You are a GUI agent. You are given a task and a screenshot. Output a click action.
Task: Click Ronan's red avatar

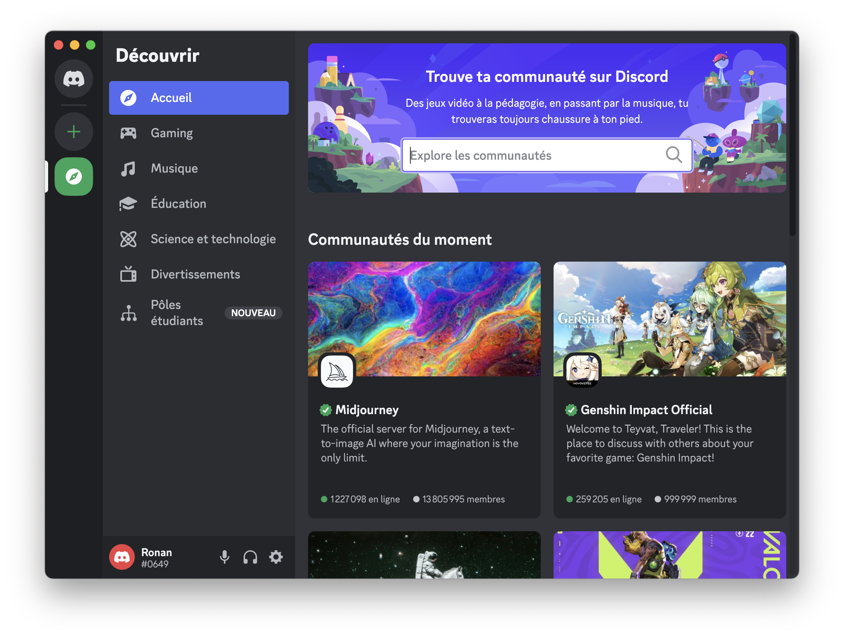(122, 557)
